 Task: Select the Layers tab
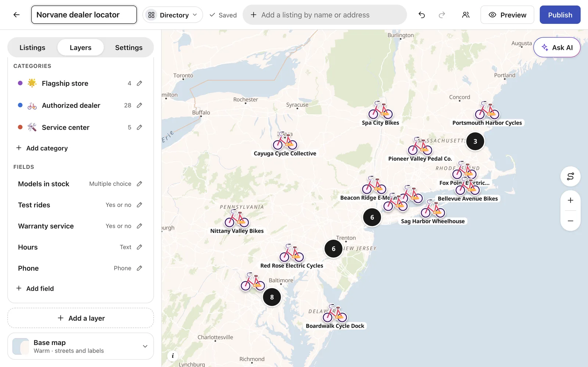coord(80,47)
